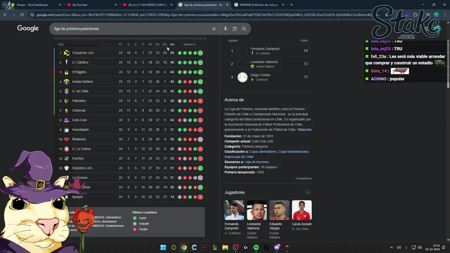This screenshot has width=450, height=253.
Task: Open Fernando Zampedri player photo
Action: [x=234, y=210]
